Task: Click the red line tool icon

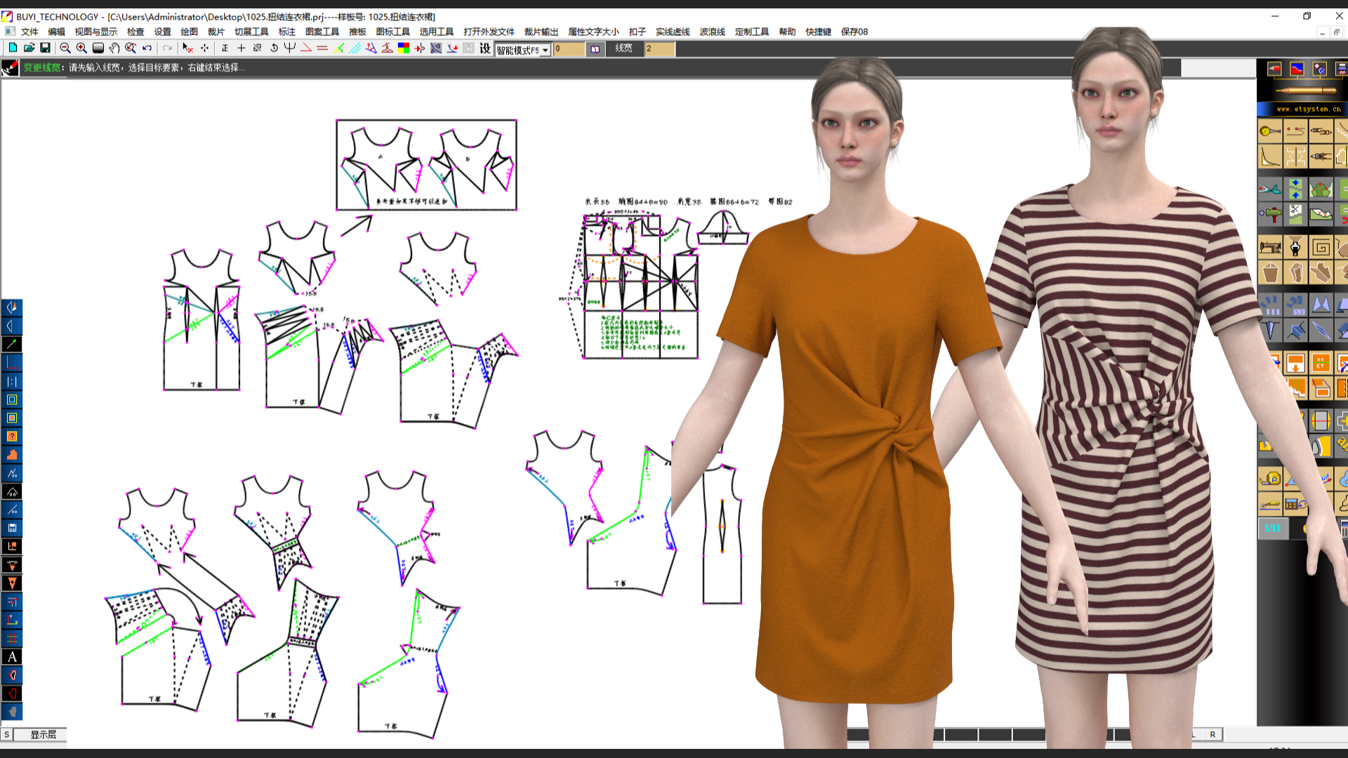Action: coord(306,48)
